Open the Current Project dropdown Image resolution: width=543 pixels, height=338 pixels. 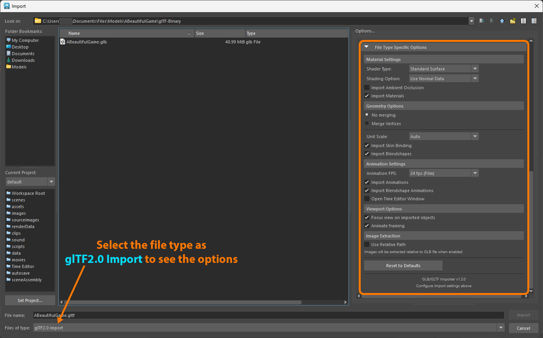point(51,182)
